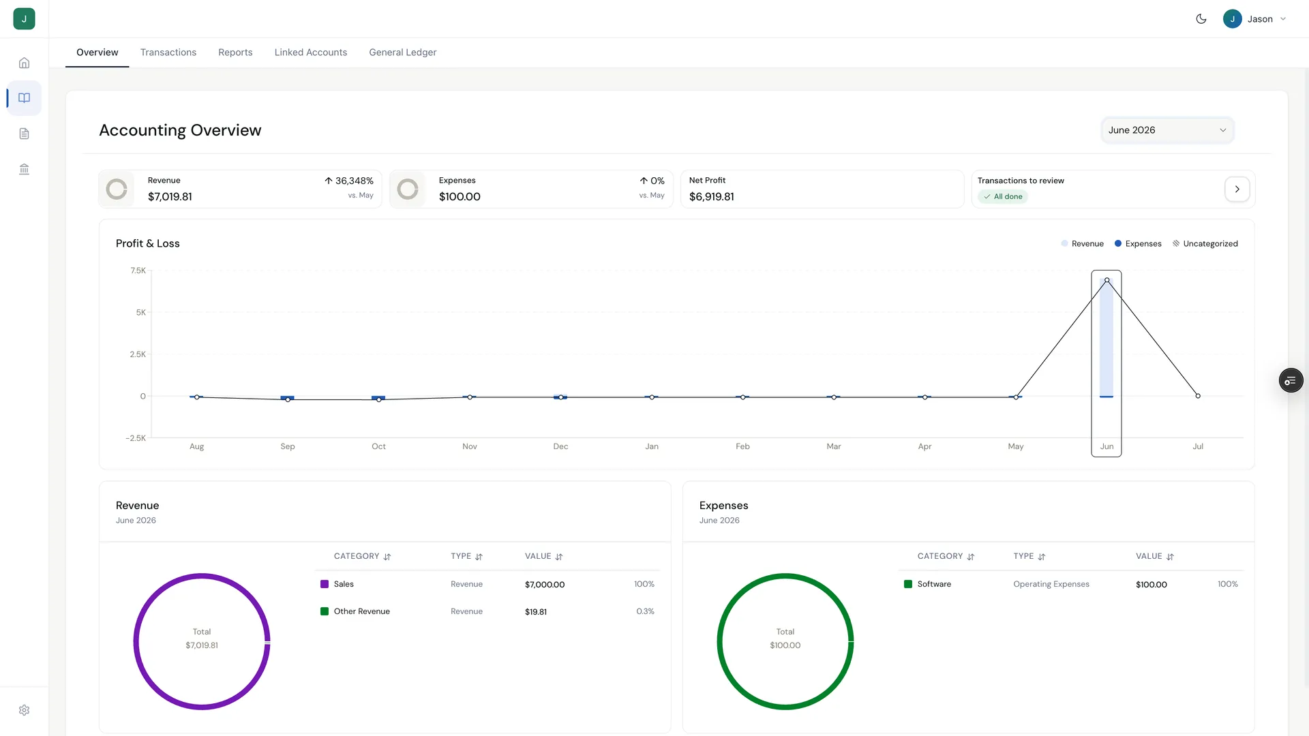Click Jason's profile avatar

coord(1232,19)
